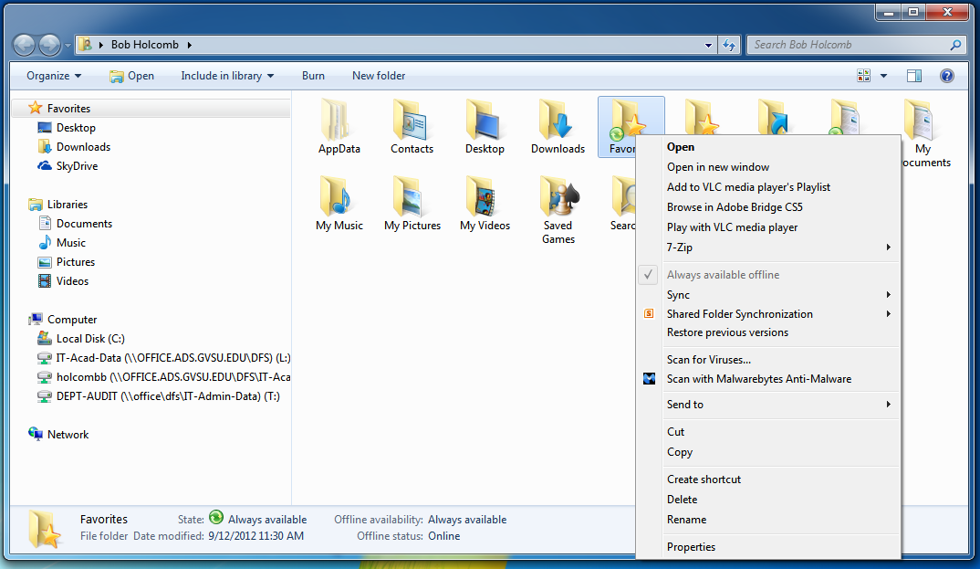Open the change view dropdown arrow
Screen dimensions: 980x569
pos(884,76)
